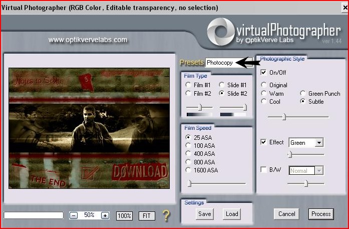Select the Warm photographic style
This screenshot has height=229, width=349.
tap(264, 94)
